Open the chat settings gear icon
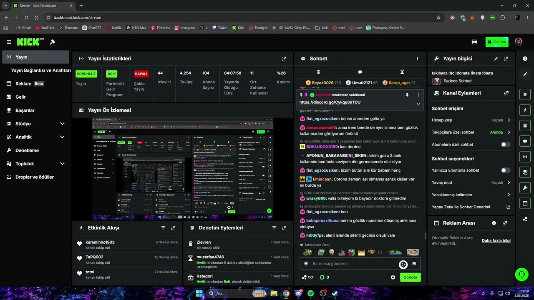The height and width of the screenshot is (300, 534). click(393, 277)
